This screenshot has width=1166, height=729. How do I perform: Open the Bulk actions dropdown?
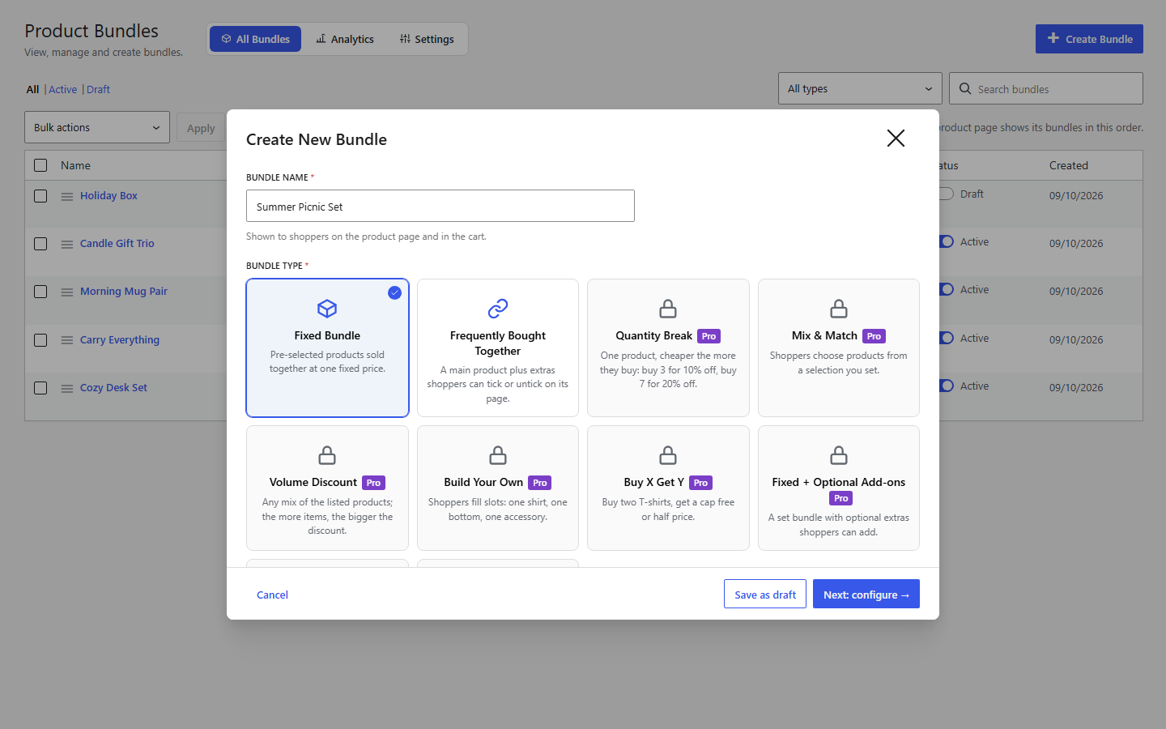click(x=97, y=127)
